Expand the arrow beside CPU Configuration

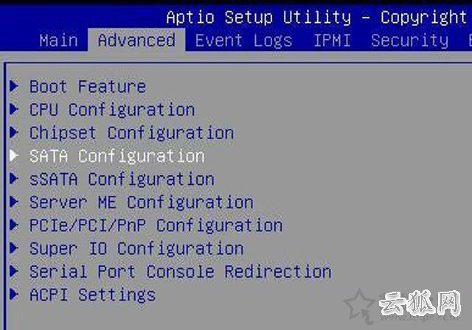14,110
